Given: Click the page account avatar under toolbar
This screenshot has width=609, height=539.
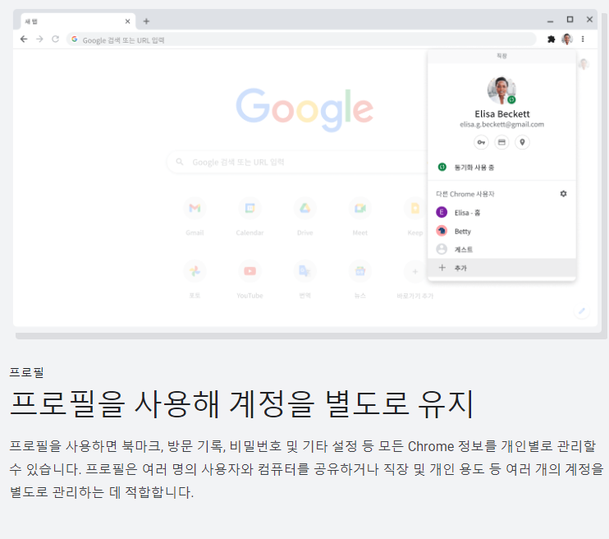Looking at the screenshot, I should coord(584,64).
